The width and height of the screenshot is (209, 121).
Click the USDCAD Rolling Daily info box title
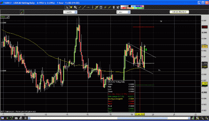tap(116, 82)
